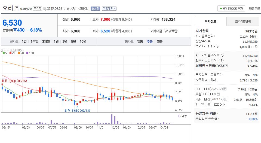Screen dimensions: 261x143
Task: Click the 코스닥 946위 ranking value
Action: (x=249, y=36)
